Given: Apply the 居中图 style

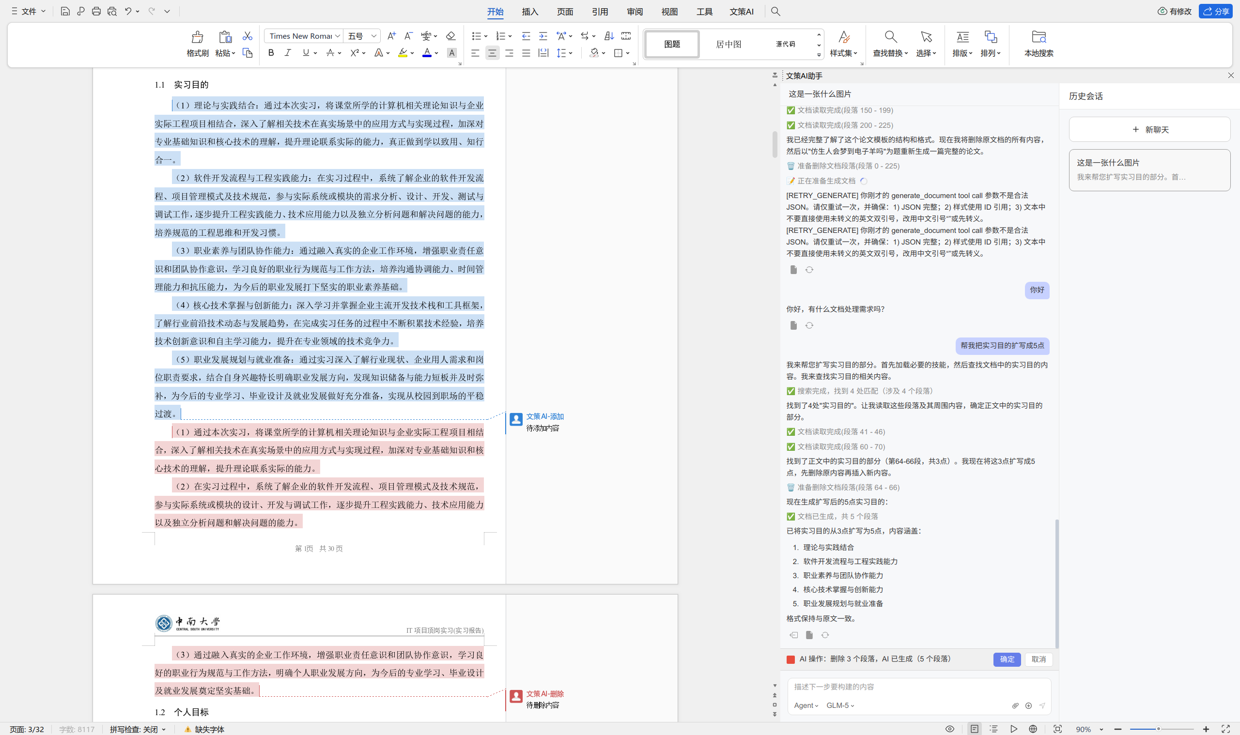Looking at the screenshot, I should [728, 44].
